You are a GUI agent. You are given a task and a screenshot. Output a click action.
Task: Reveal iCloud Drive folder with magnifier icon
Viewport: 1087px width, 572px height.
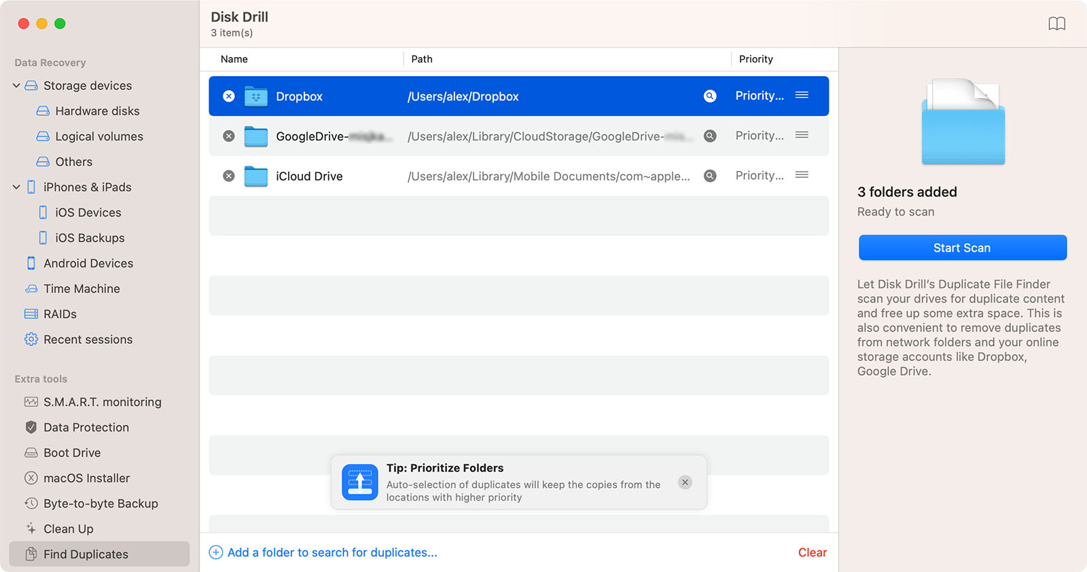(710, 176)
